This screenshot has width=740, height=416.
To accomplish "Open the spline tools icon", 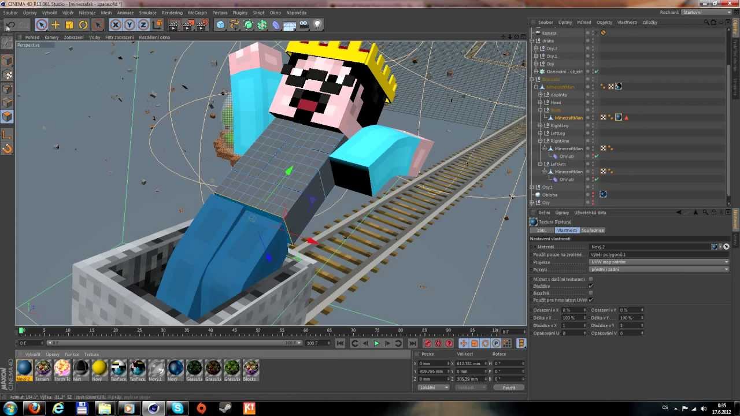I will [234, 25].
